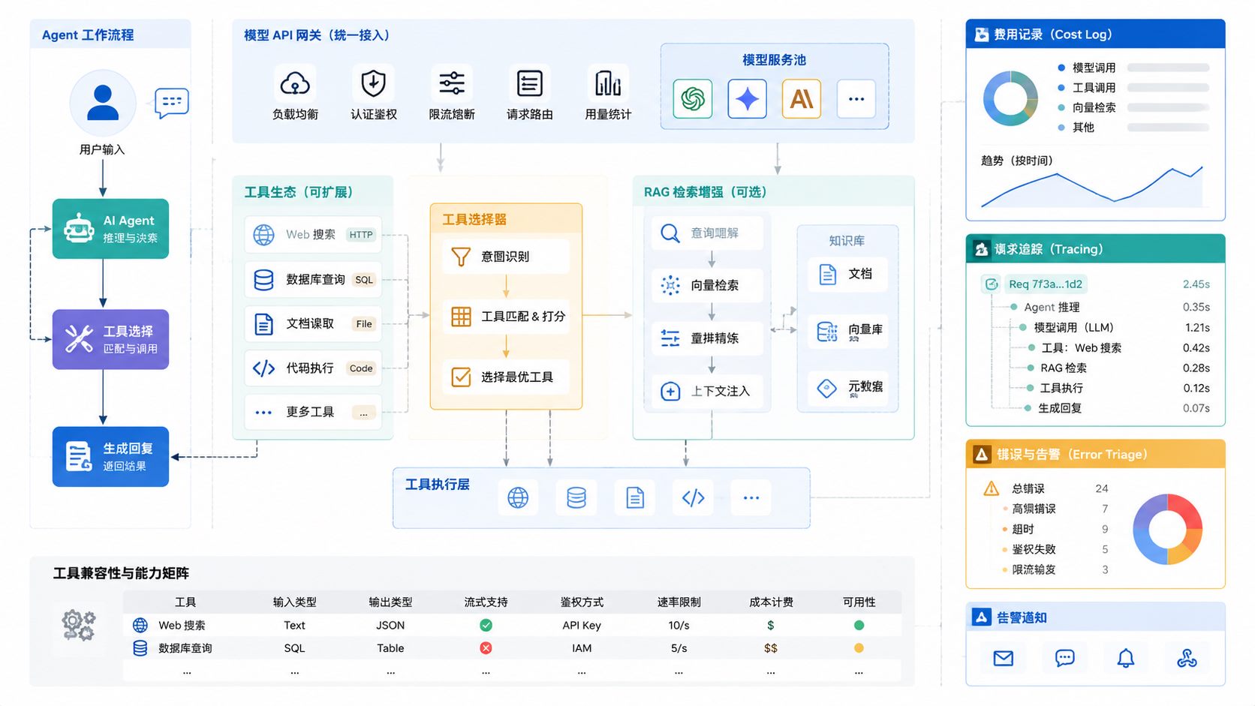
Task: Click the Error Triage panel header
Action: 1095,455
